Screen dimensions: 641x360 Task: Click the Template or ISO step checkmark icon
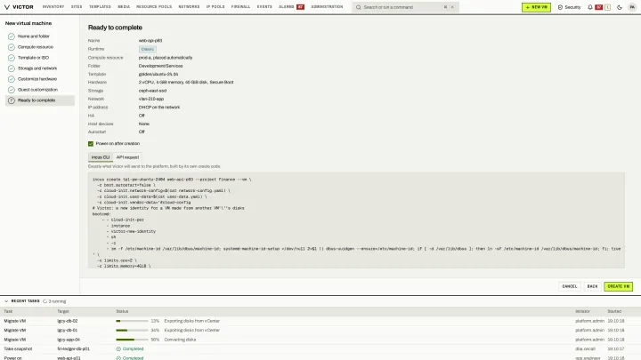(x=12, y=58)
